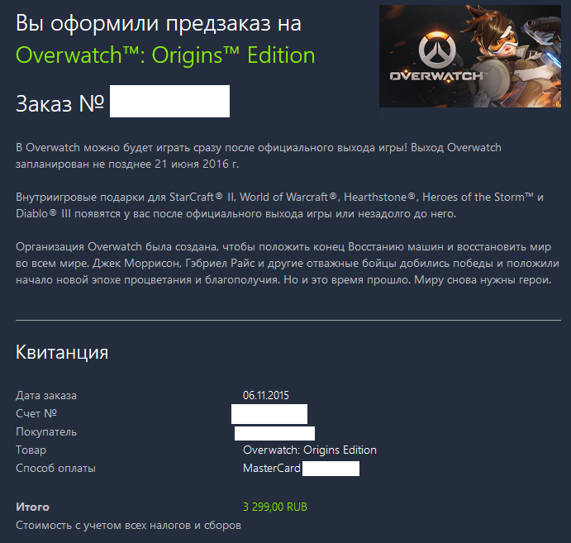Click the OVERWATCH wordmark in banner

point(436,76)
